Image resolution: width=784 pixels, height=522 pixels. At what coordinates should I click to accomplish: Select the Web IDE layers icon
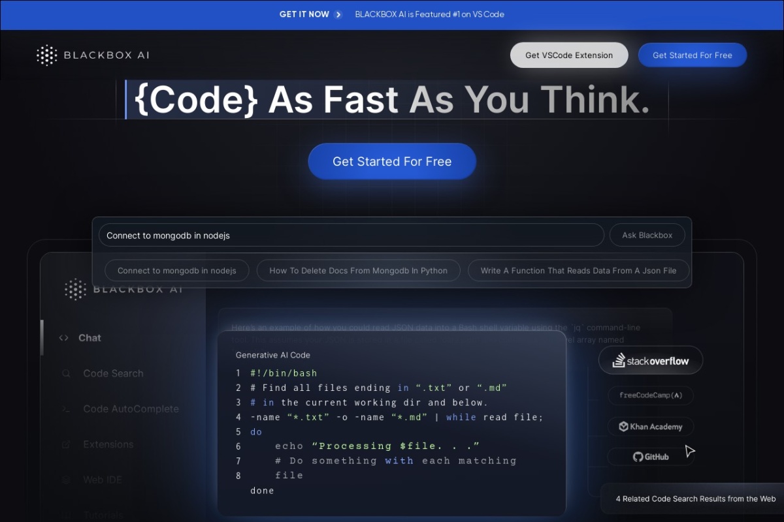tap(65, 480)
